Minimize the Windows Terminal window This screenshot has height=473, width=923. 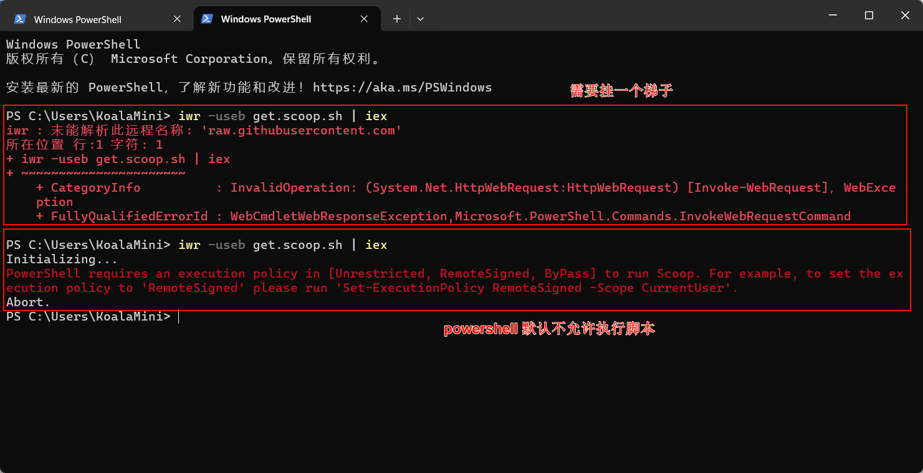point(832,16)
